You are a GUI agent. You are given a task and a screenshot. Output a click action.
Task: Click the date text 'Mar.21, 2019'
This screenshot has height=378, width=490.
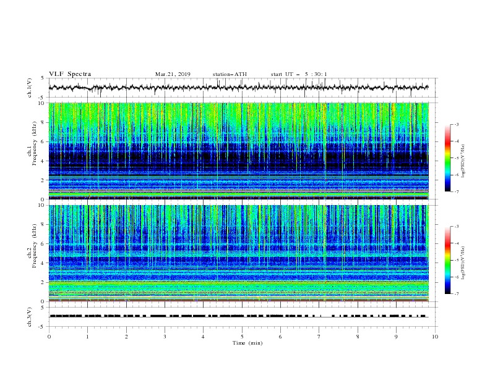(x=173, y=74)
